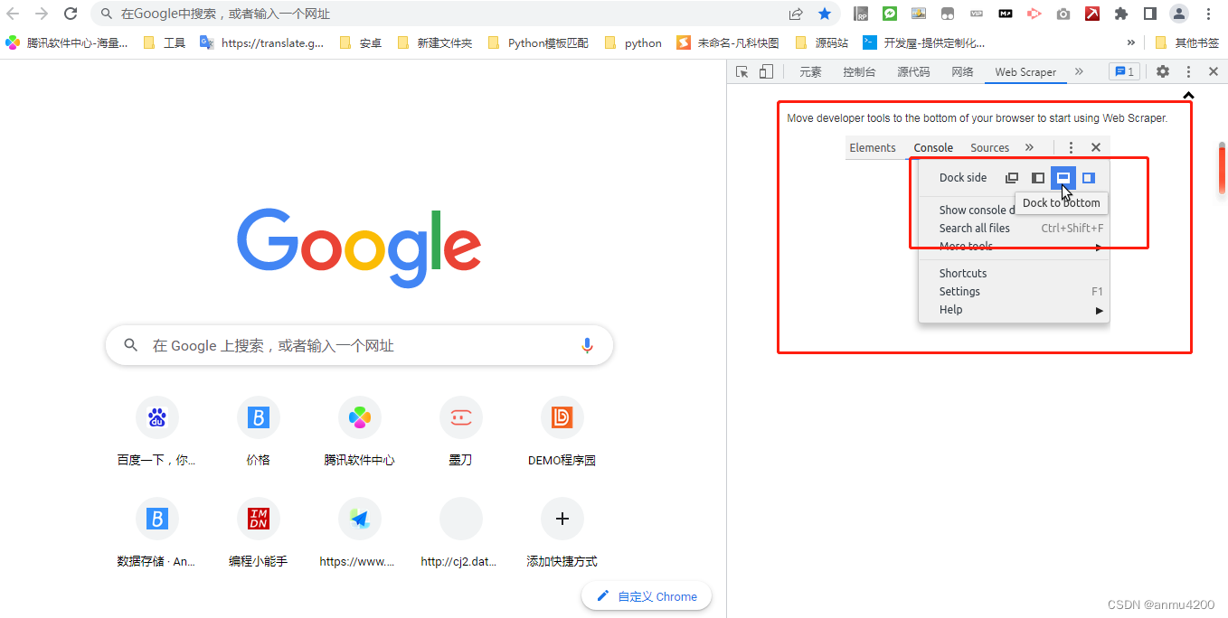Focus the Google search input box

(359, 345)
